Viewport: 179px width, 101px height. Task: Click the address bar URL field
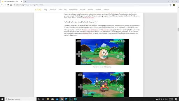[x=91, y=5]
